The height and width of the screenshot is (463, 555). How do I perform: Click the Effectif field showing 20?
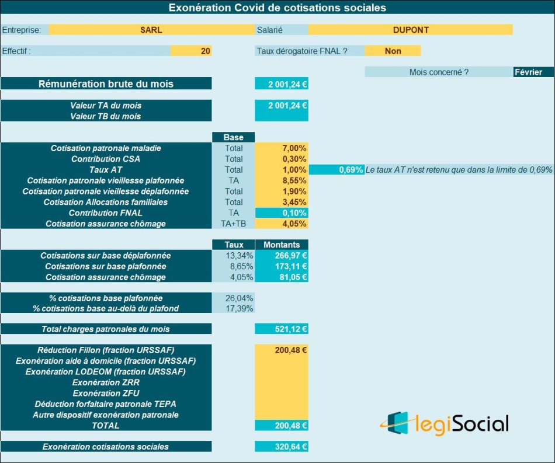[x=191, y=51]
